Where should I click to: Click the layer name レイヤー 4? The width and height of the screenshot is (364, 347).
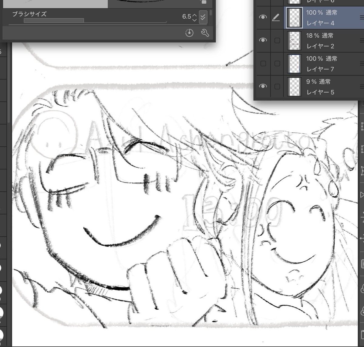(x=320, y=23)
